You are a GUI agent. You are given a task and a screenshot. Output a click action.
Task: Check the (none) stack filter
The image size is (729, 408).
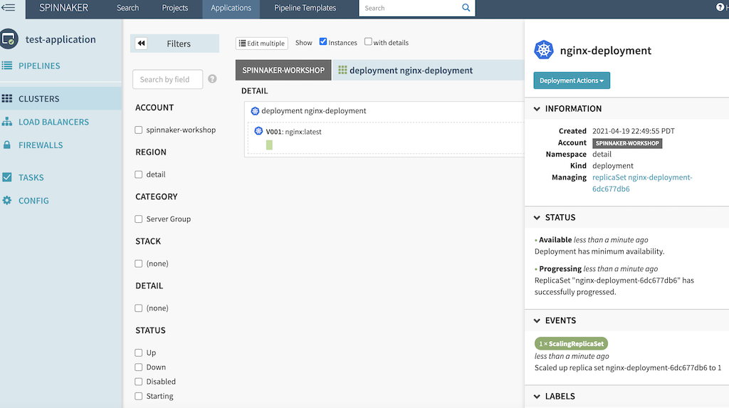point(139,263)
